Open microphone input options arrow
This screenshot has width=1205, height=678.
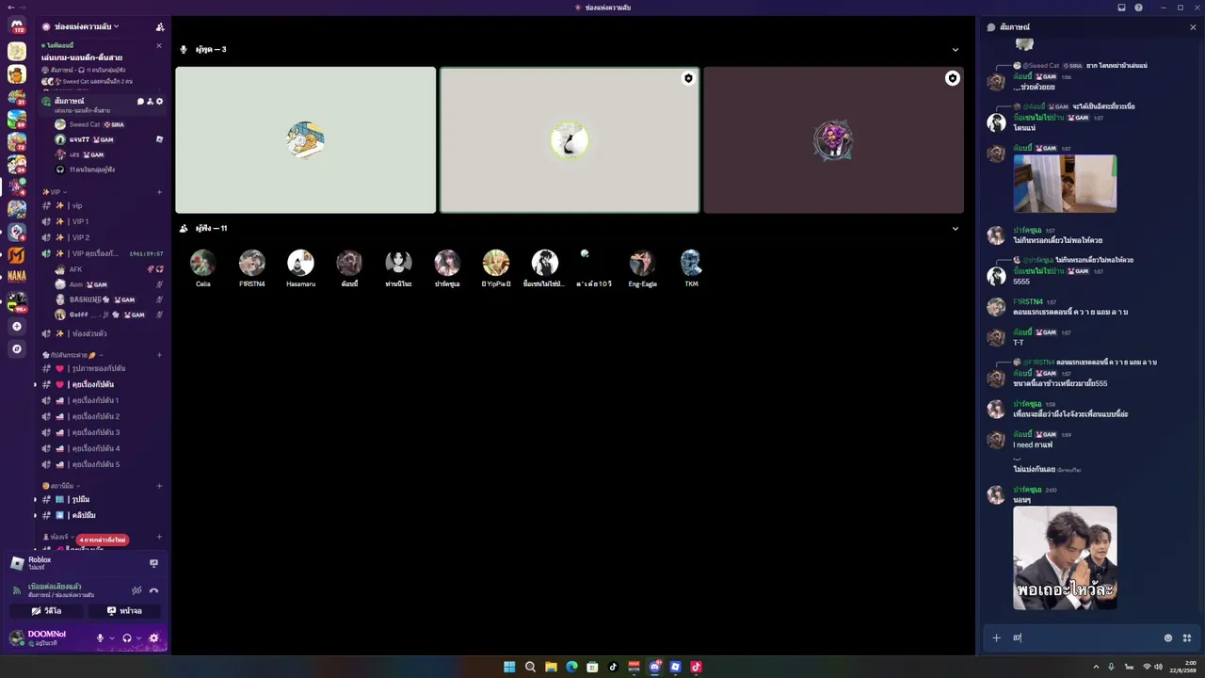tap(111, 638)
